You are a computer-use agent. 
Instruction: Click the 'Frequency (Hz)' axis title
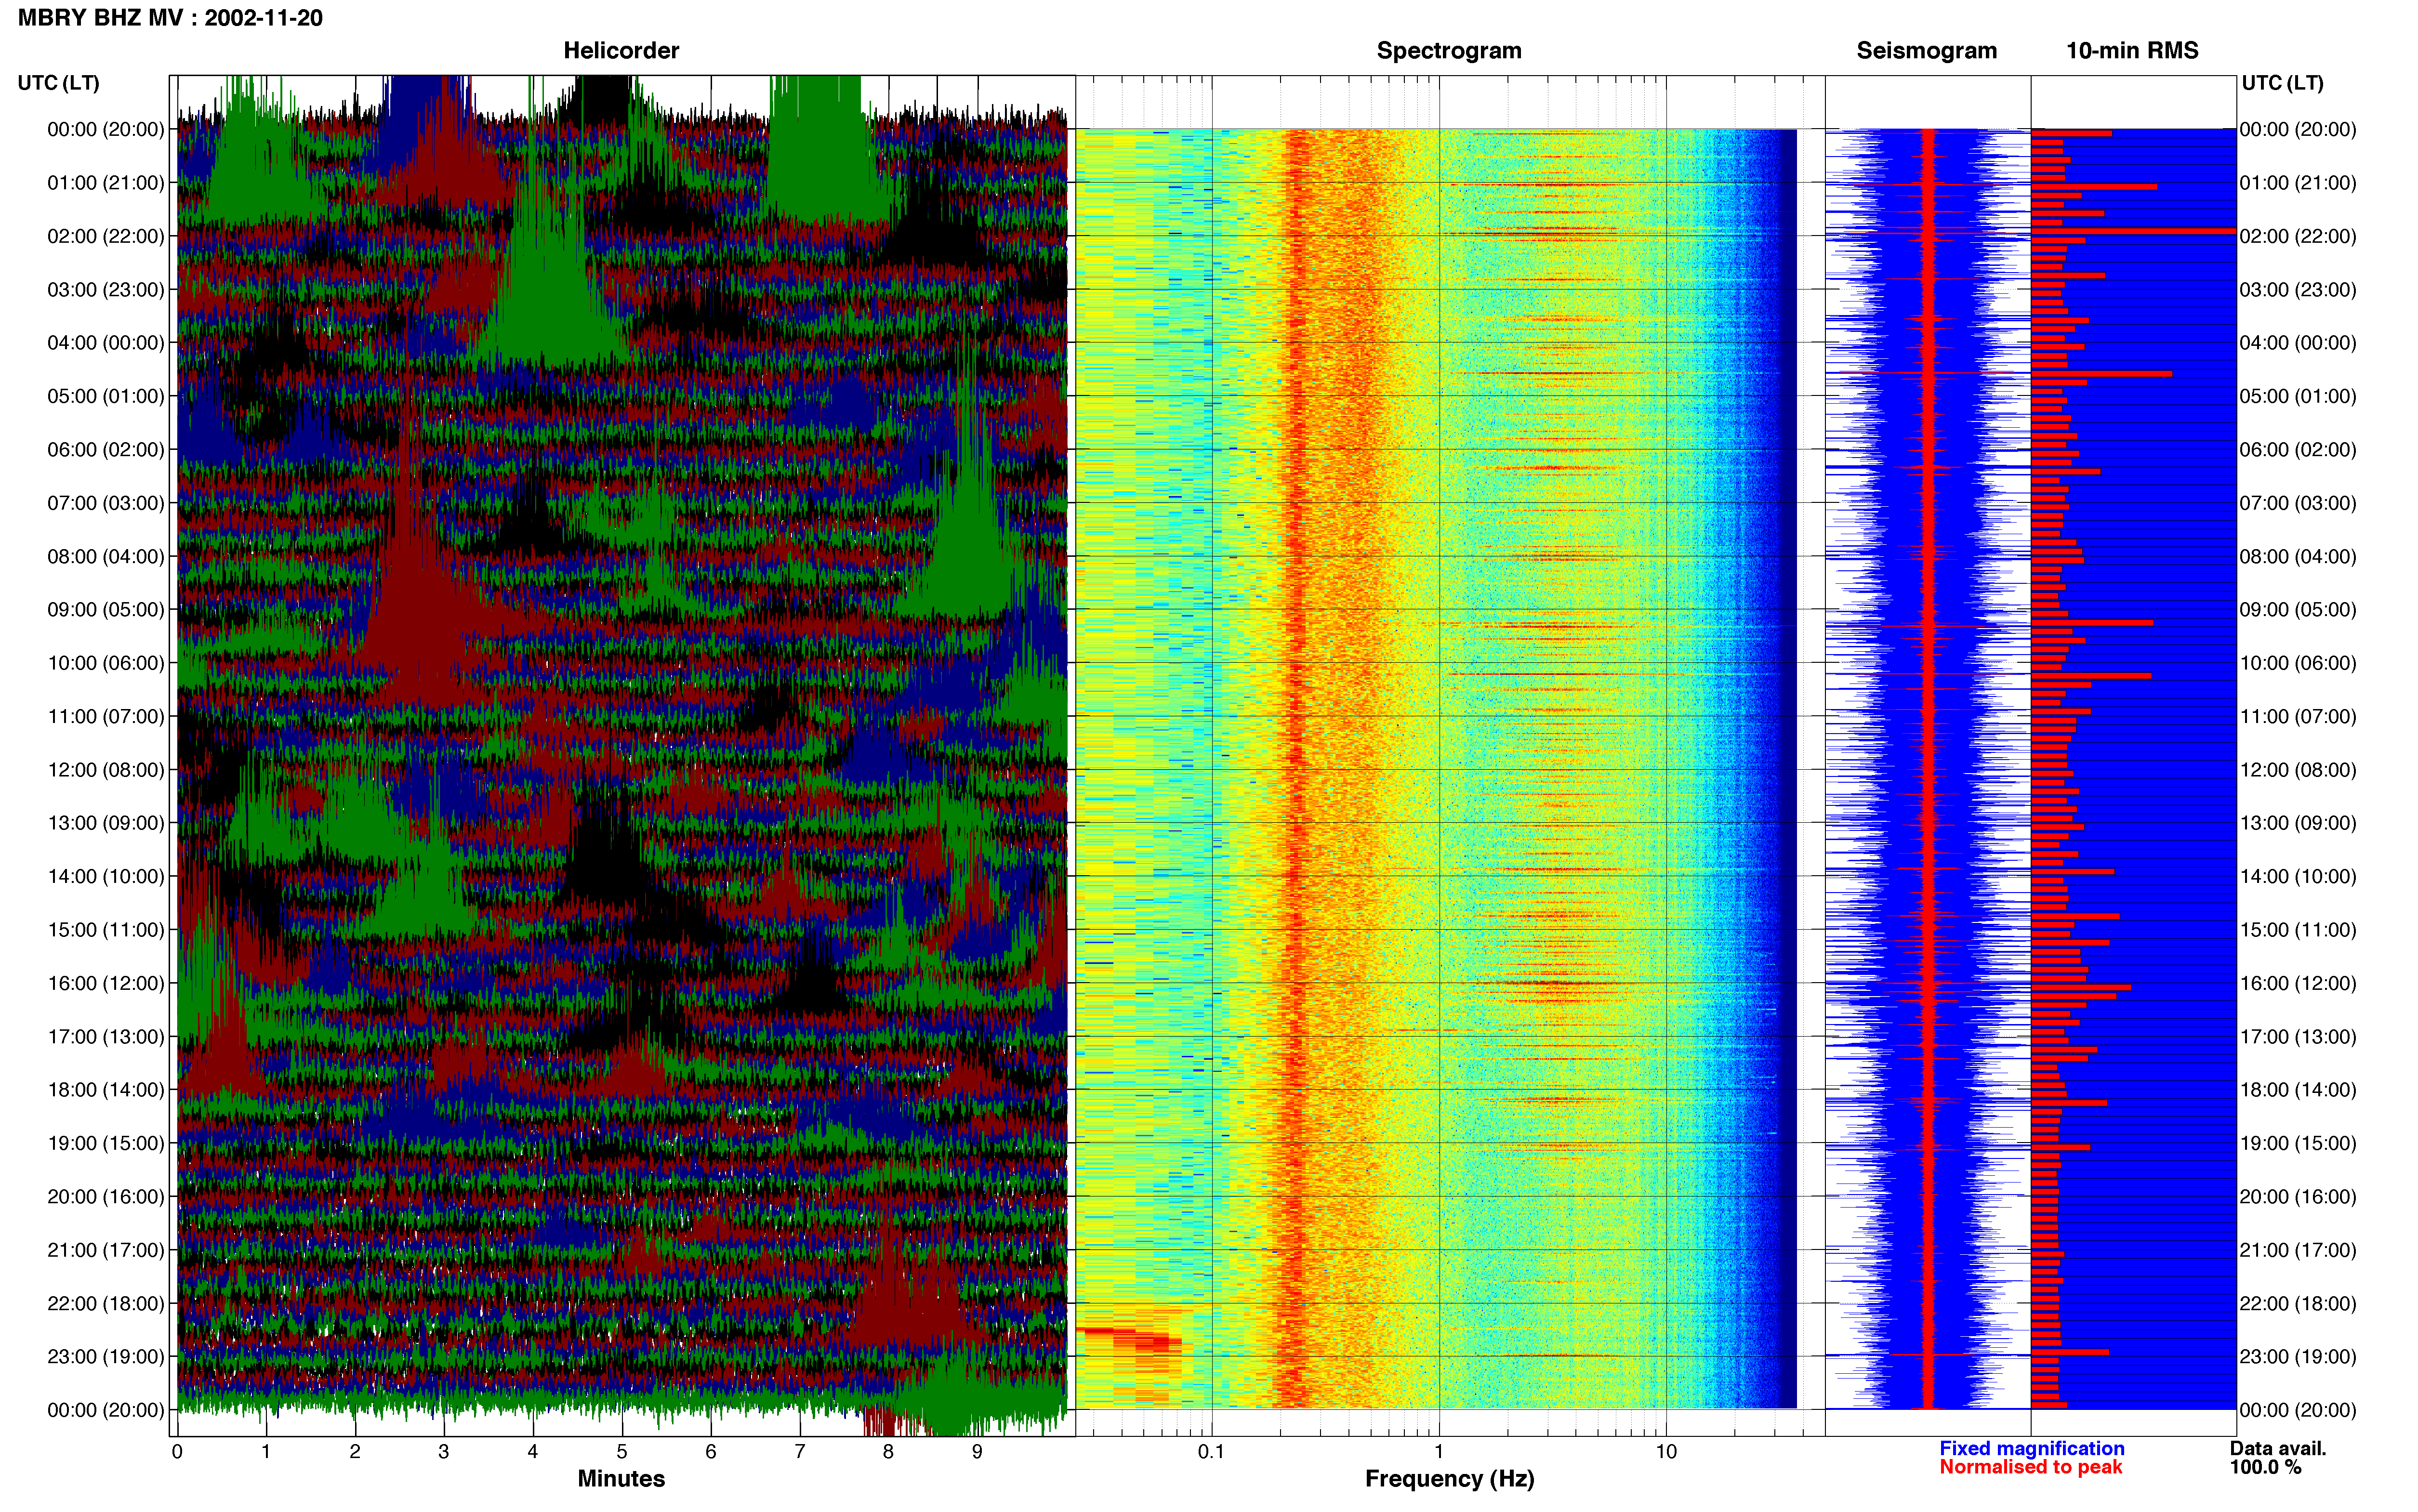(x=1449, y=1479)
